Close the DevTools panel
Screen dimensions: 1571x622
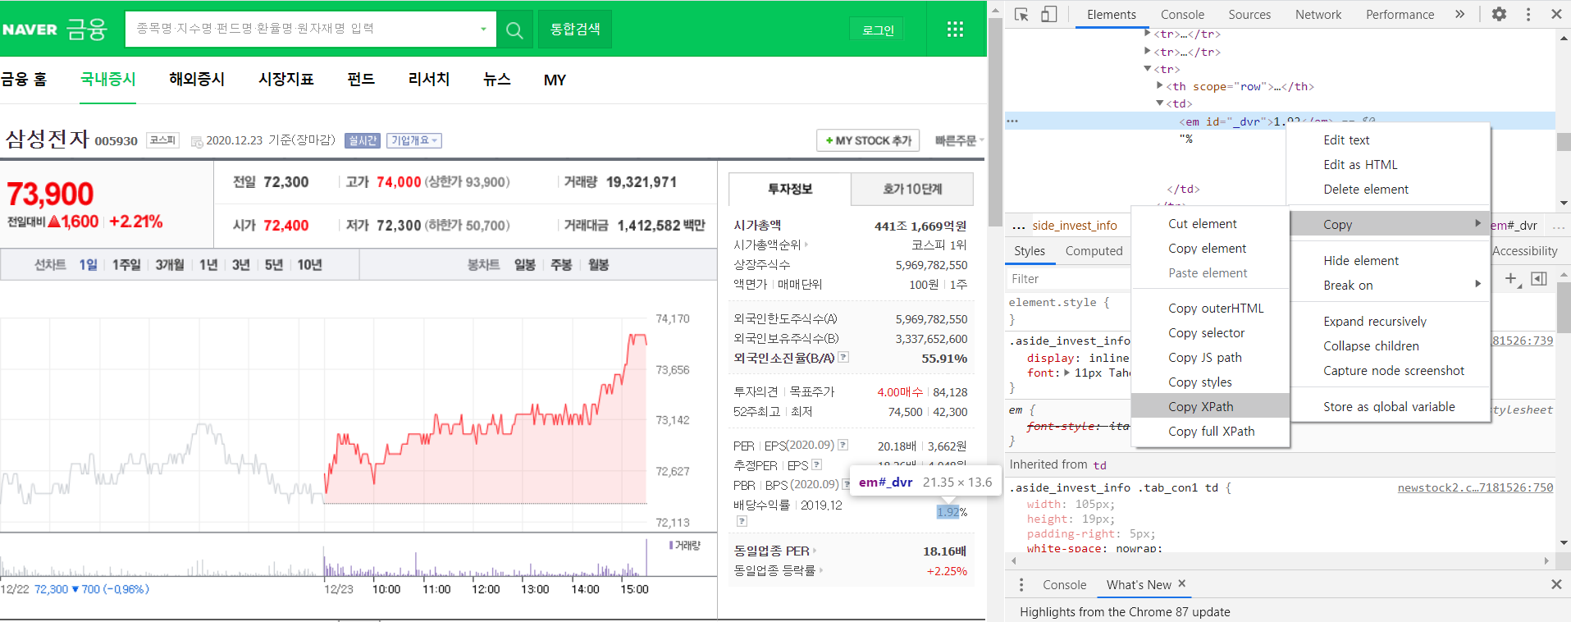tap(1556, 14)
